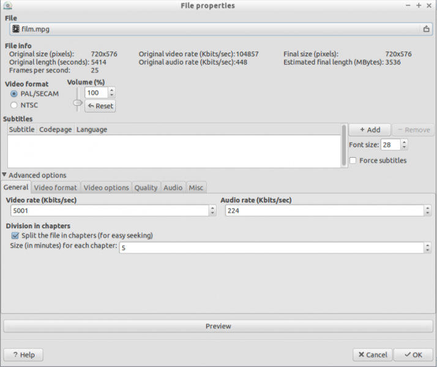Open the Quality tab
Viewport: 437px width, 367px height.
point(146,188)
